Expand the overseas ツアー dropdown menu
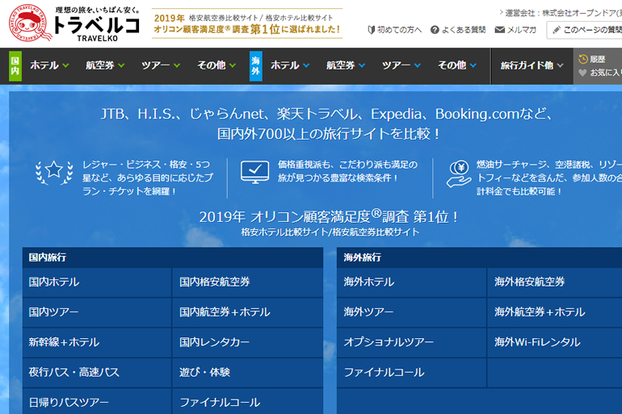The height and width of the screenshot is (414, 622). [401, 65]
